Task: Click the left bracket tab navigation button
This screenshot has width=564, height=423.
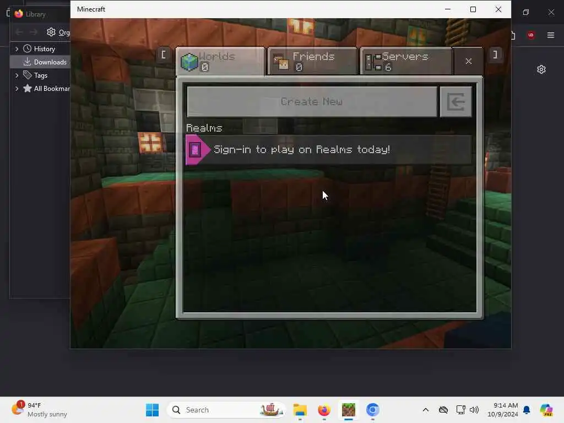Action: (163, 55)
